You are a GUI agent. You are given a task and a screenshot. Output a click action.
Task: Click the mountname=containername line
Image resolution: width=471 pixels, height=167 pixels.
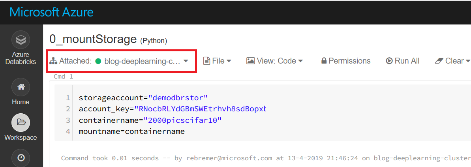pyautogui.click(x=131, y=131)
